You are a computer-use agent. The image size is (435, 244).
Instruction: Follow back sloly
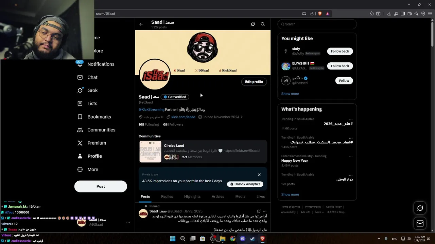click(x=340, y=51)
